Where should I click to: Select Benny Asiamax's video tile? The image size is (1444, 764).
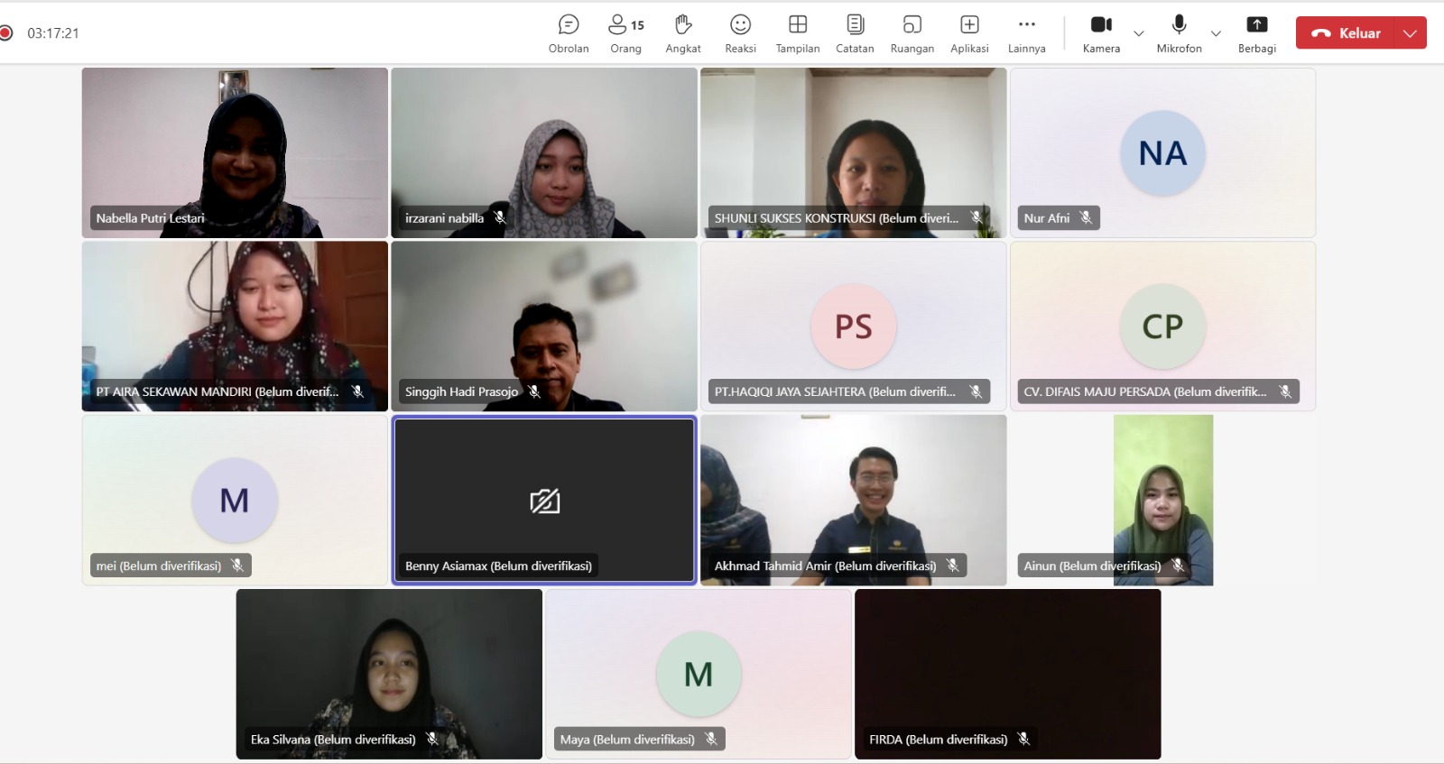click(x=544, y=500)
